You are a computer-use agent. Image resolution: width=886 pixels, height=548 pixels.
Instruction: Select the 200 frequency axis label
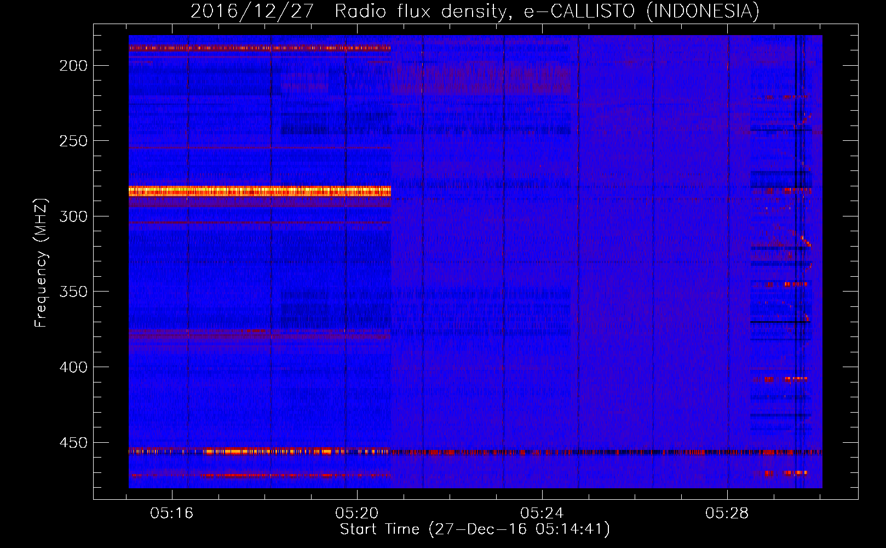click(x=73, y=66)
